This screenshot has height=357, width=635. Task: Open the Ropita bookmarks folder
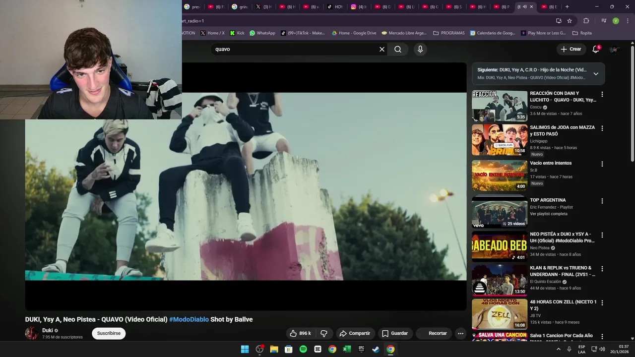tap(582, 33)
